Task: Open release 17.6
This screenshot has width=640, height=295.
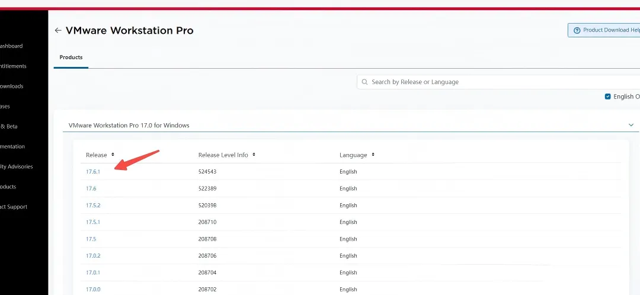Action: pyautogui.click(x=91, y=188)
